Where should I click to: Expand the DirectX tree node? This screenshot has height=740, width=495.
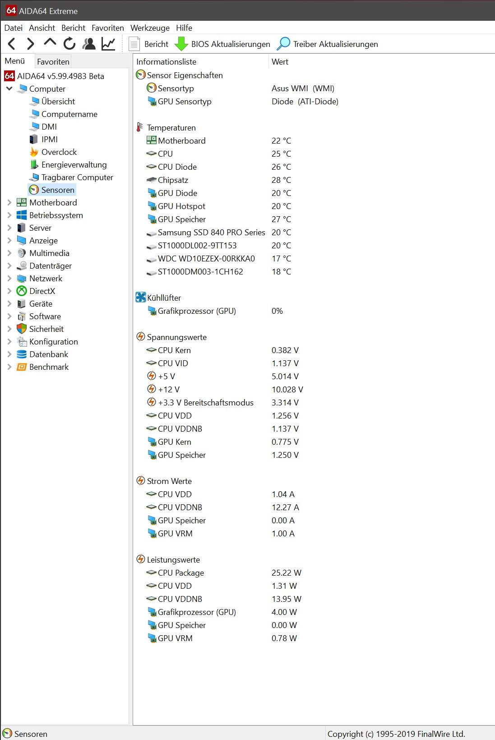coord(9,291)
